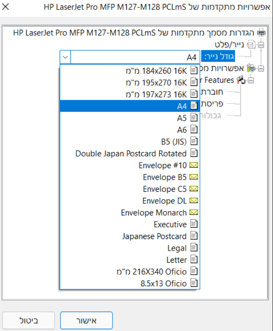Select the פריסת tree item
273x331 pixels.
click(212, 104)
